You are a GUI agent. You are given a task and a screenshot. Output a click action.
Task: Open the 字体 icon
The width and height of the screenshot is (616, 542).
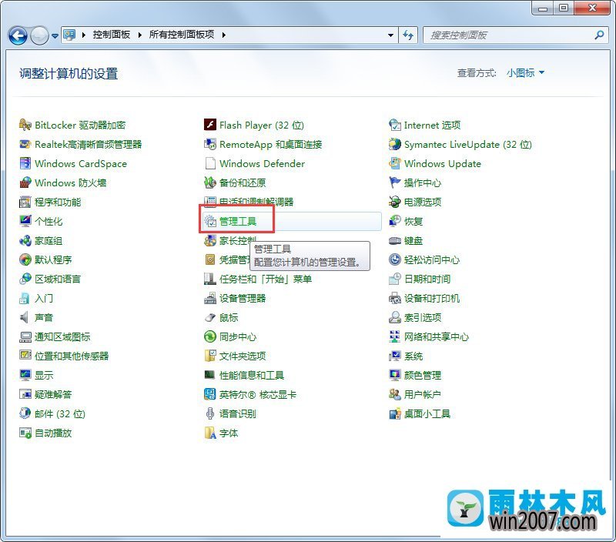(210, 433)
